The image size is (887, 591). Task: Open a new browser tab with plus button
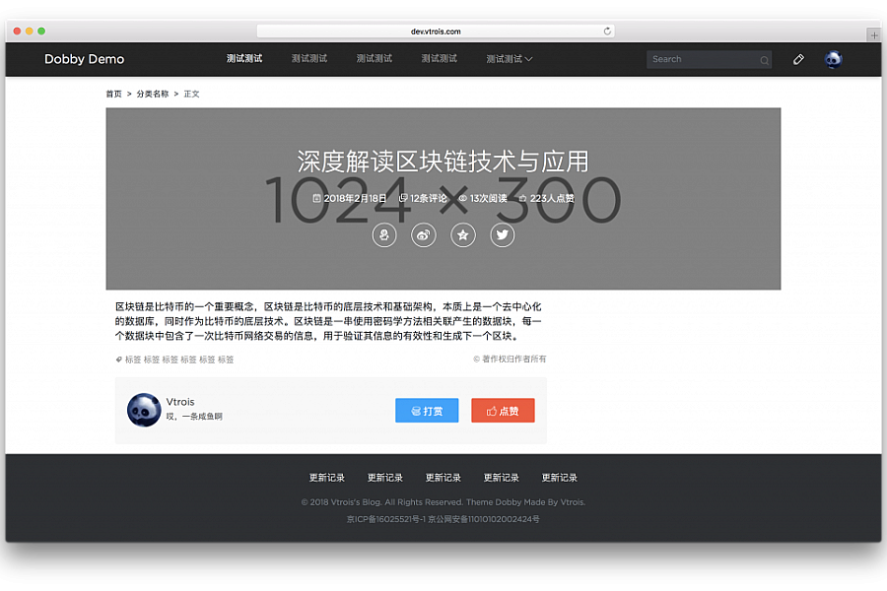[874, 35]
